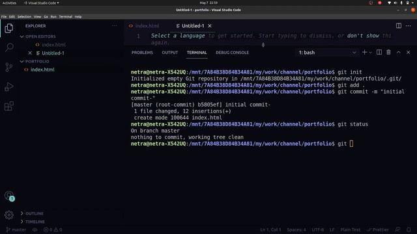Click the master branch status bar item
This screenshot has height=234, width=417.
click(16, 229)
